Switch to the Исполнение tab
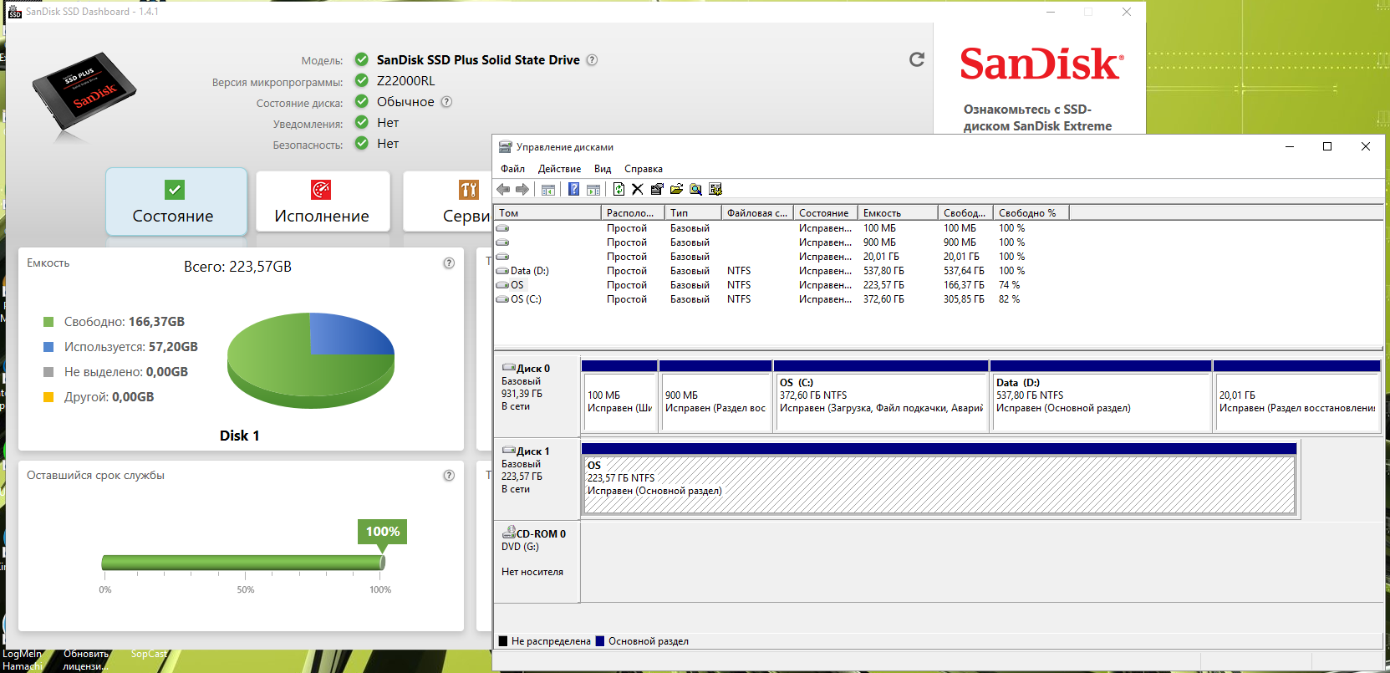1390x673 pixels. coord(323,201)
